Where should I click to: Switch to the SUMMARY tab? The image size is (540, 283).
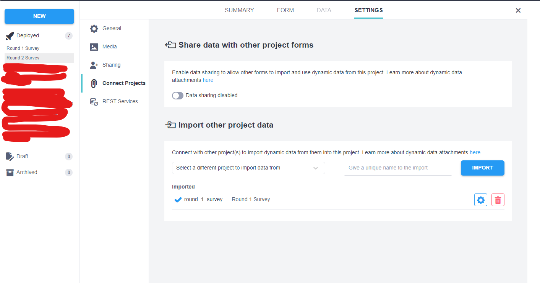tap(239, 10)
